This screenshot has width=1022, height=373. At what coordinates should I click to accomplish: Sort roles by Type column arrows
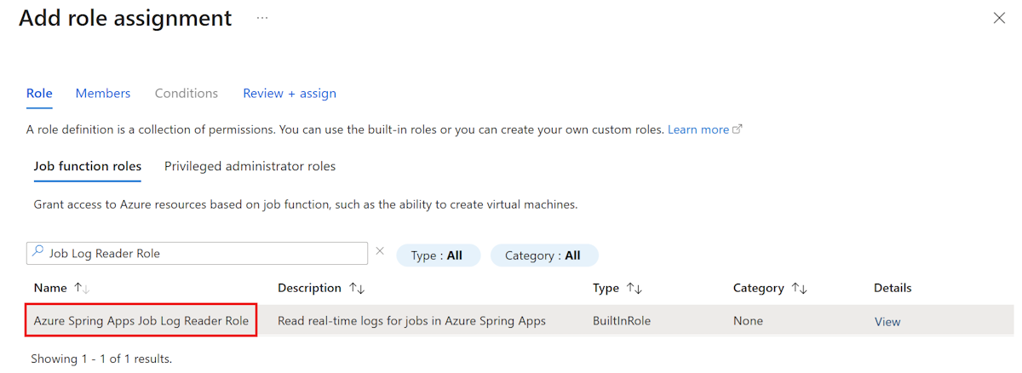click(x=634, y=288)
